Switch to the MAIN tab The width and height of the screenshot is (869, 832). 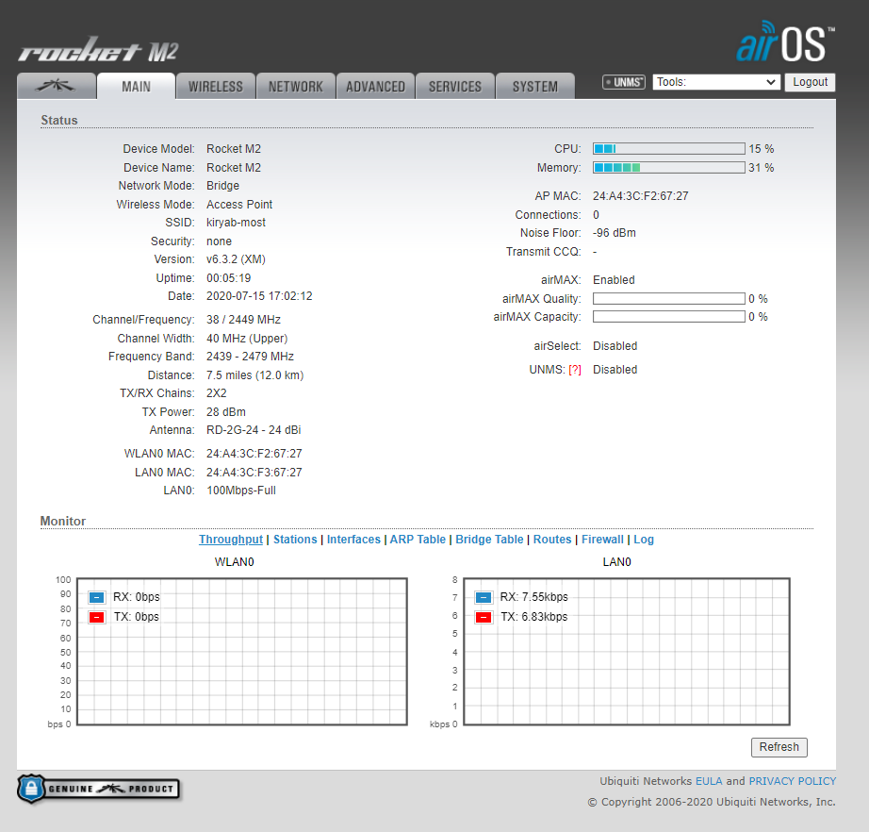tap(136, 87)
